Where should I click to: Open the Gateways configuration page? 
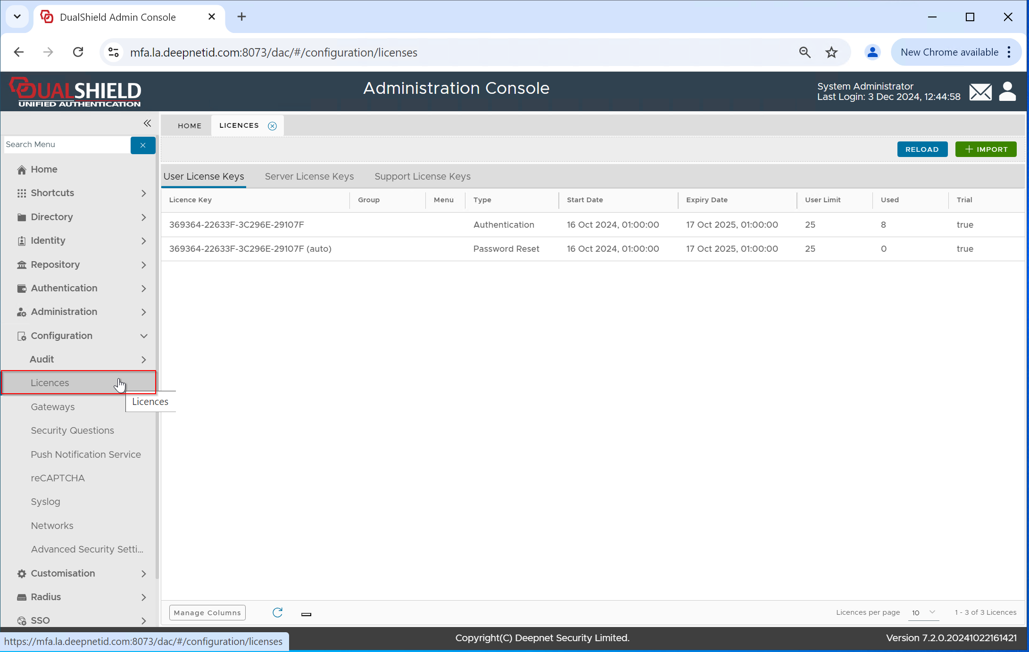[x=53, y=407]
